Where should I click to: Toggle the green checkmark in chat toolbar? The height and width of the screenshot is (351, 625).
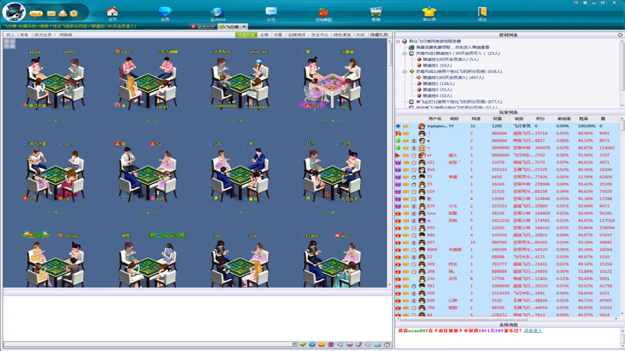(303, 345)
